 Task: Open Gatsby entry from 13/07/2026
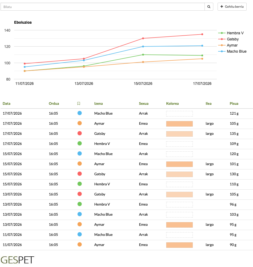(x=127, y=194)
